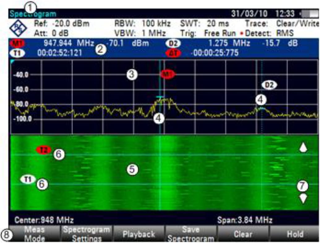Screen dimensions: 320x243
Task: Clear the spectrogram display
Action: coord(243,234)
